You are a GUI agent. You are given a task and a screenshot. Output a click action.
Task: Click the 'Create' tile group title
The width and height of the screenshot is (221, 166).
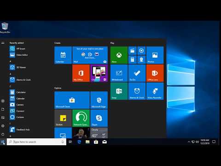(x=58, y=43)
